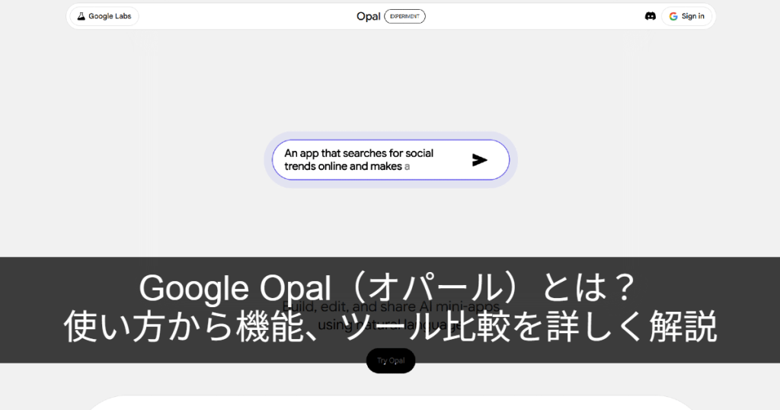Click the purple glow border around prompt
The height and width of the screenshot is (410, 780).
pyautogui.click(x=391, y=184)
